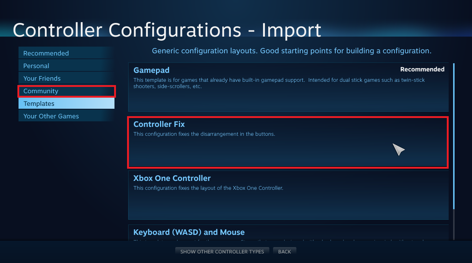Click the Controller Fix description text
Viewport: 472px width, 263px height.
204,134
